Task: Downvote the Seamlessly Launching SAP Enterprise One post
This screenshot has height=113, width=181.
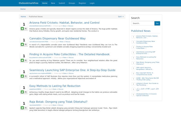Action: pos(26,76)
